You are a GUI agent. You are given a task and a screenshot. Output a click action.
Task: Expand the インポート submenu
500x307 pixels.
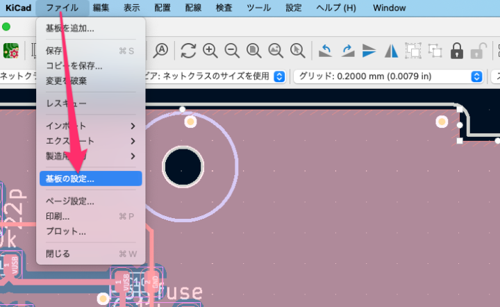(x=90, y=126)
